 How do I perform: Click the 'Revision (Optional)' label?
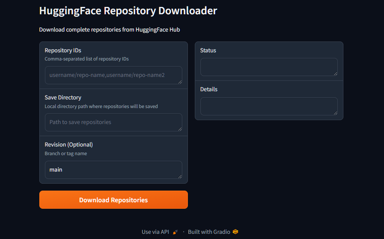click(x=69, y=145)
